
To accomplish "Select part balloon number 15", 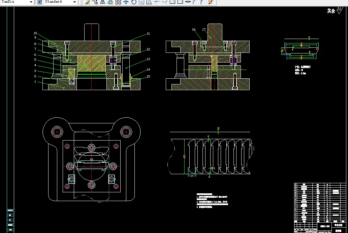I will tap(148, 77).
